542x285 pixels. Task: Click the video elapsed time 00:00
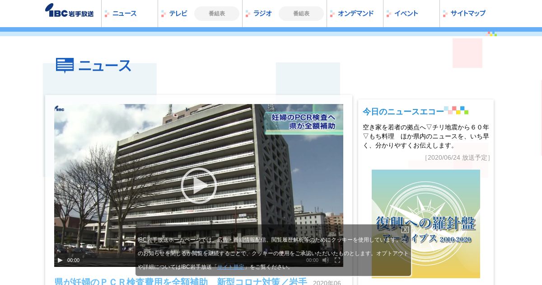click(73, 260)
